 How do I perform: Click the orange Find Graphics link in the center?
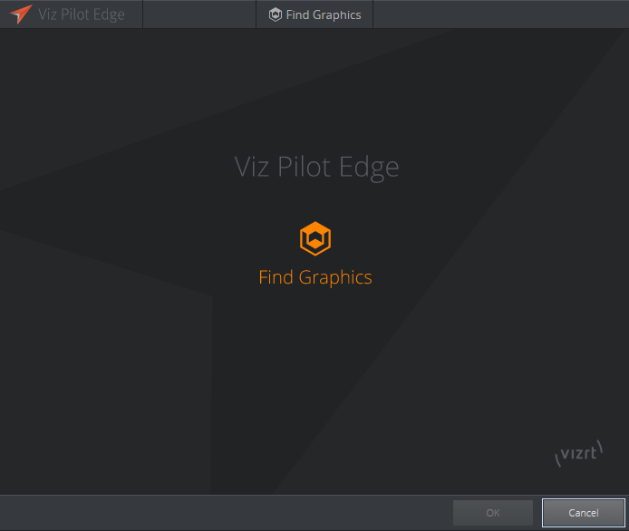click(315, 277)
